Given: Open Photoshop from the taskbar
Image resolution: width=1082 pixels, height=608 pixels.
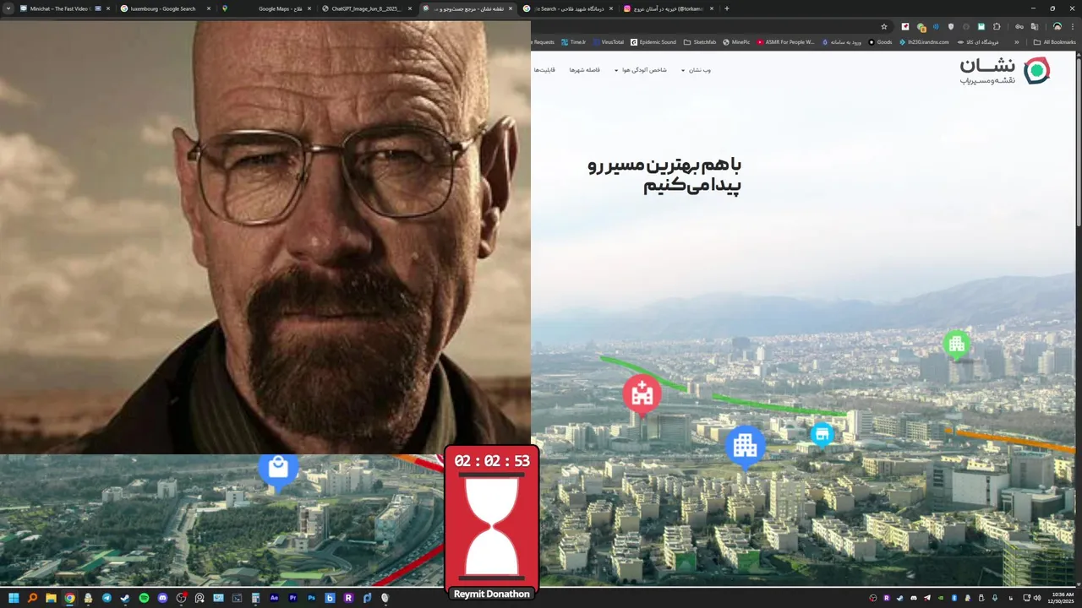Looking at the screenshot, I should click(311, 598).
